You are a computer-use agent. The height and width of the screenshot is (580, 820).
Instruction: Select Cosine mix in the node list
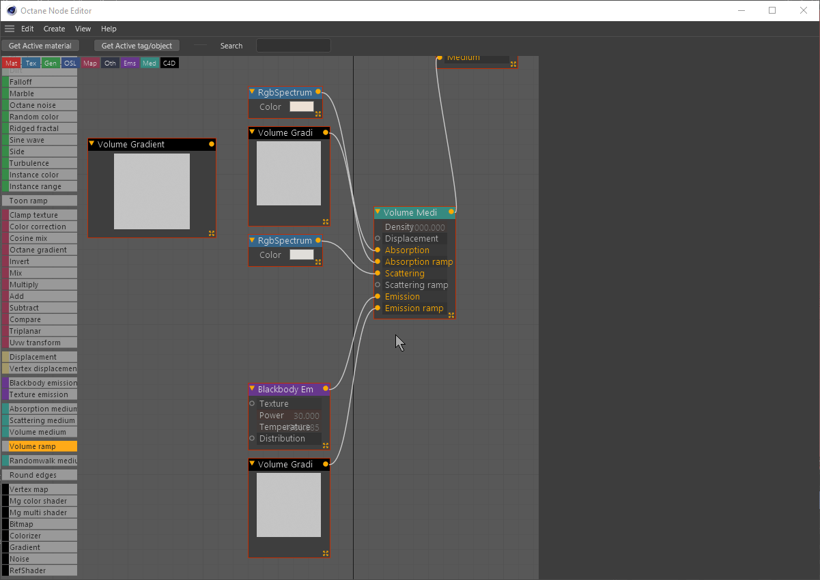pos(40,238)
